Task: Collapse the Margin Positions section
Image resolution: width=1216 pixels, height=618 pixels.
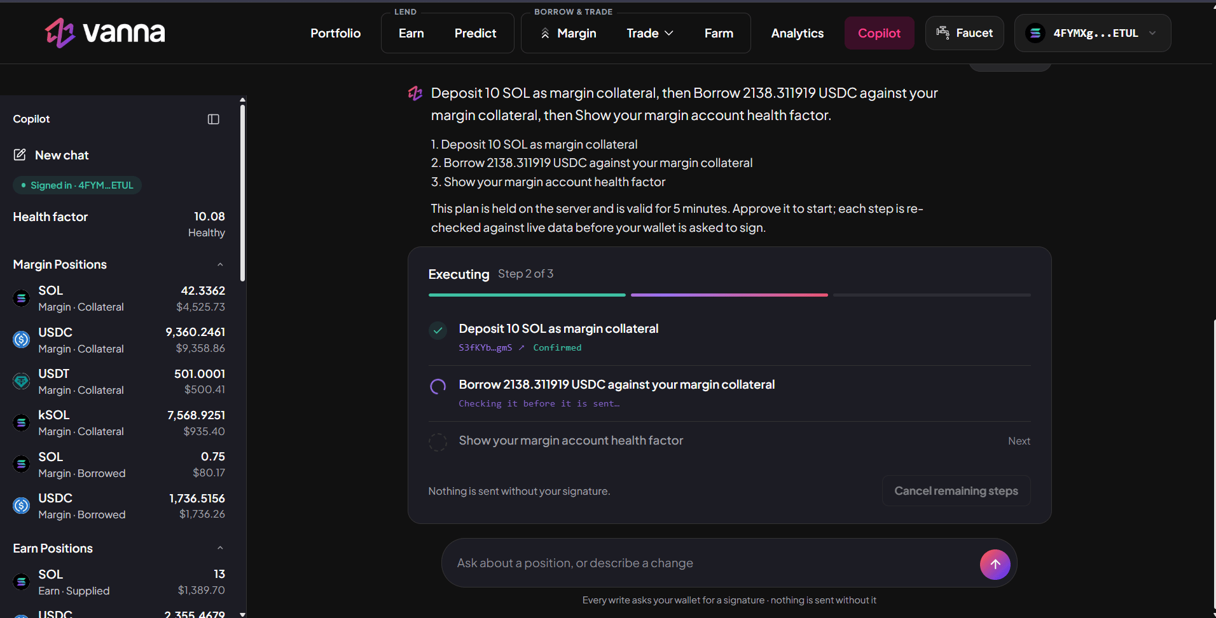Action: (x=220, y=264)
